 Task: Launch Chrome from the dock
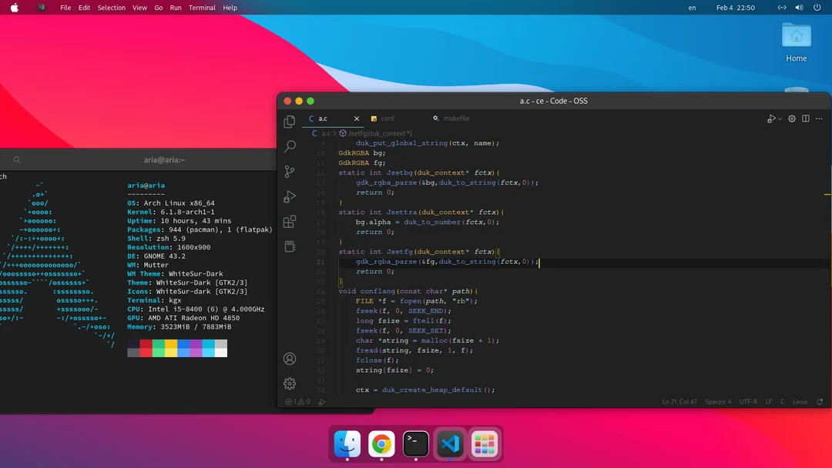click(x=381, y=443)
